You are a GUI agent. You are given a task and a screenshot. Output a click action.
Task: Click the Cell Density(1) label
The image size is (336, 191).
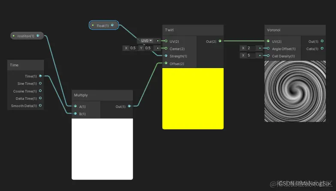pyautogui.click(x=283, y=56)
